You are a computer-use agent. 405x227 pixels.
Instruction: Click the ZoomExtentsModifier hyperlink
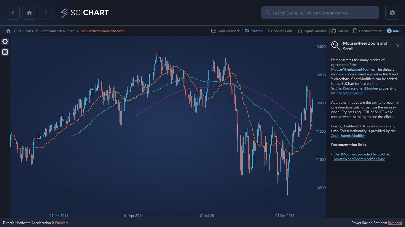pyautogui.click(x=348, y=135)
